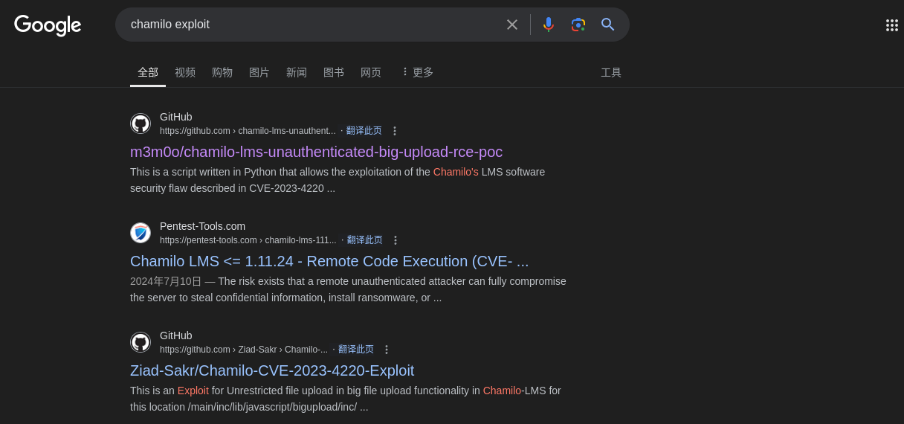Translate the Pentest-Tools.com result page
Viewport: 904px width, 424px height.
pos(365,240)
